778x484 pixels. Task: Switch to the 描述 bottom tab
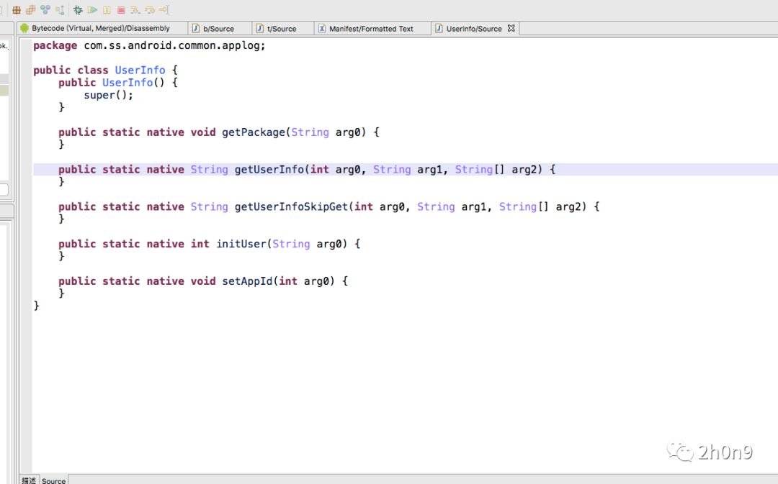29,480
